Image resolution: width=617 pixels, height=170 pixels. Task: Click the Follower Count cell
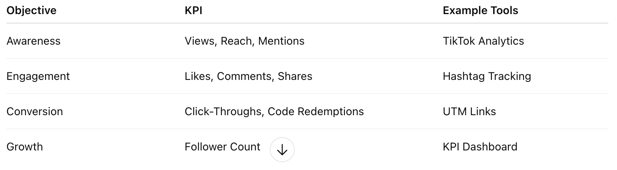(222, 147)
